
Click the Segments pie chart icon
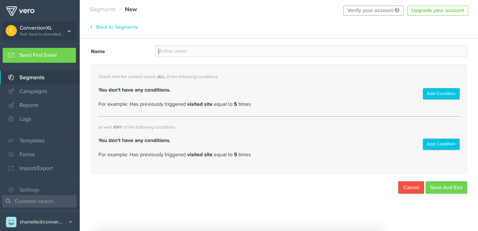click(11, 77)
